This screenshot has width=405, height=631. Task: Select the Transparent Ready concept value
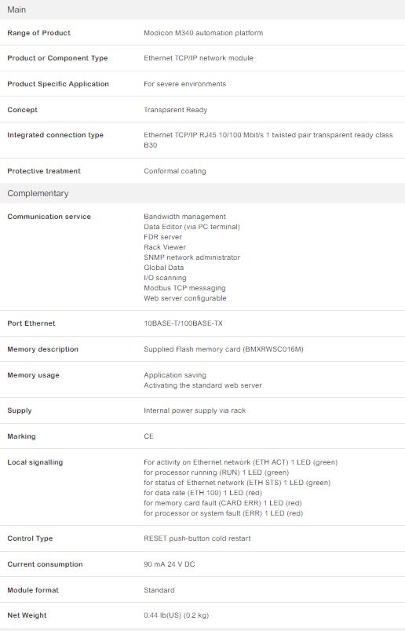(x=176, y=110)
